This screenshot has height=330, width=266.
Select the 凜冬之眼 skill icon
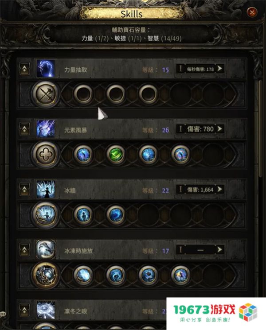click(46, 310)
